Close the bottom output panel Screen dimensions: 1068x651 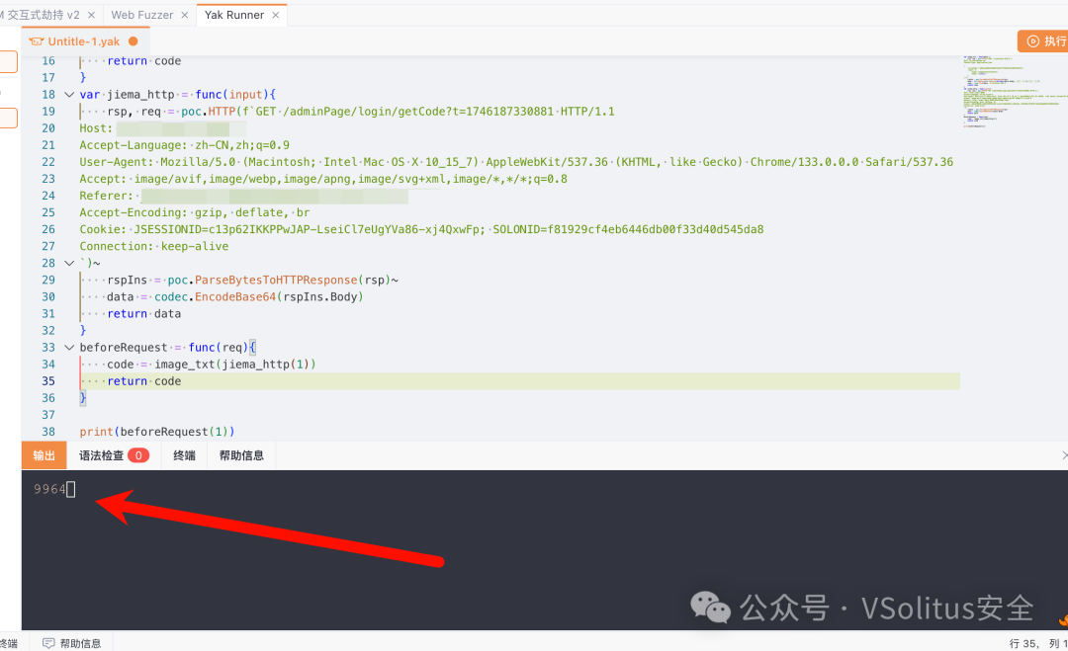click(x=1064, y=455)
